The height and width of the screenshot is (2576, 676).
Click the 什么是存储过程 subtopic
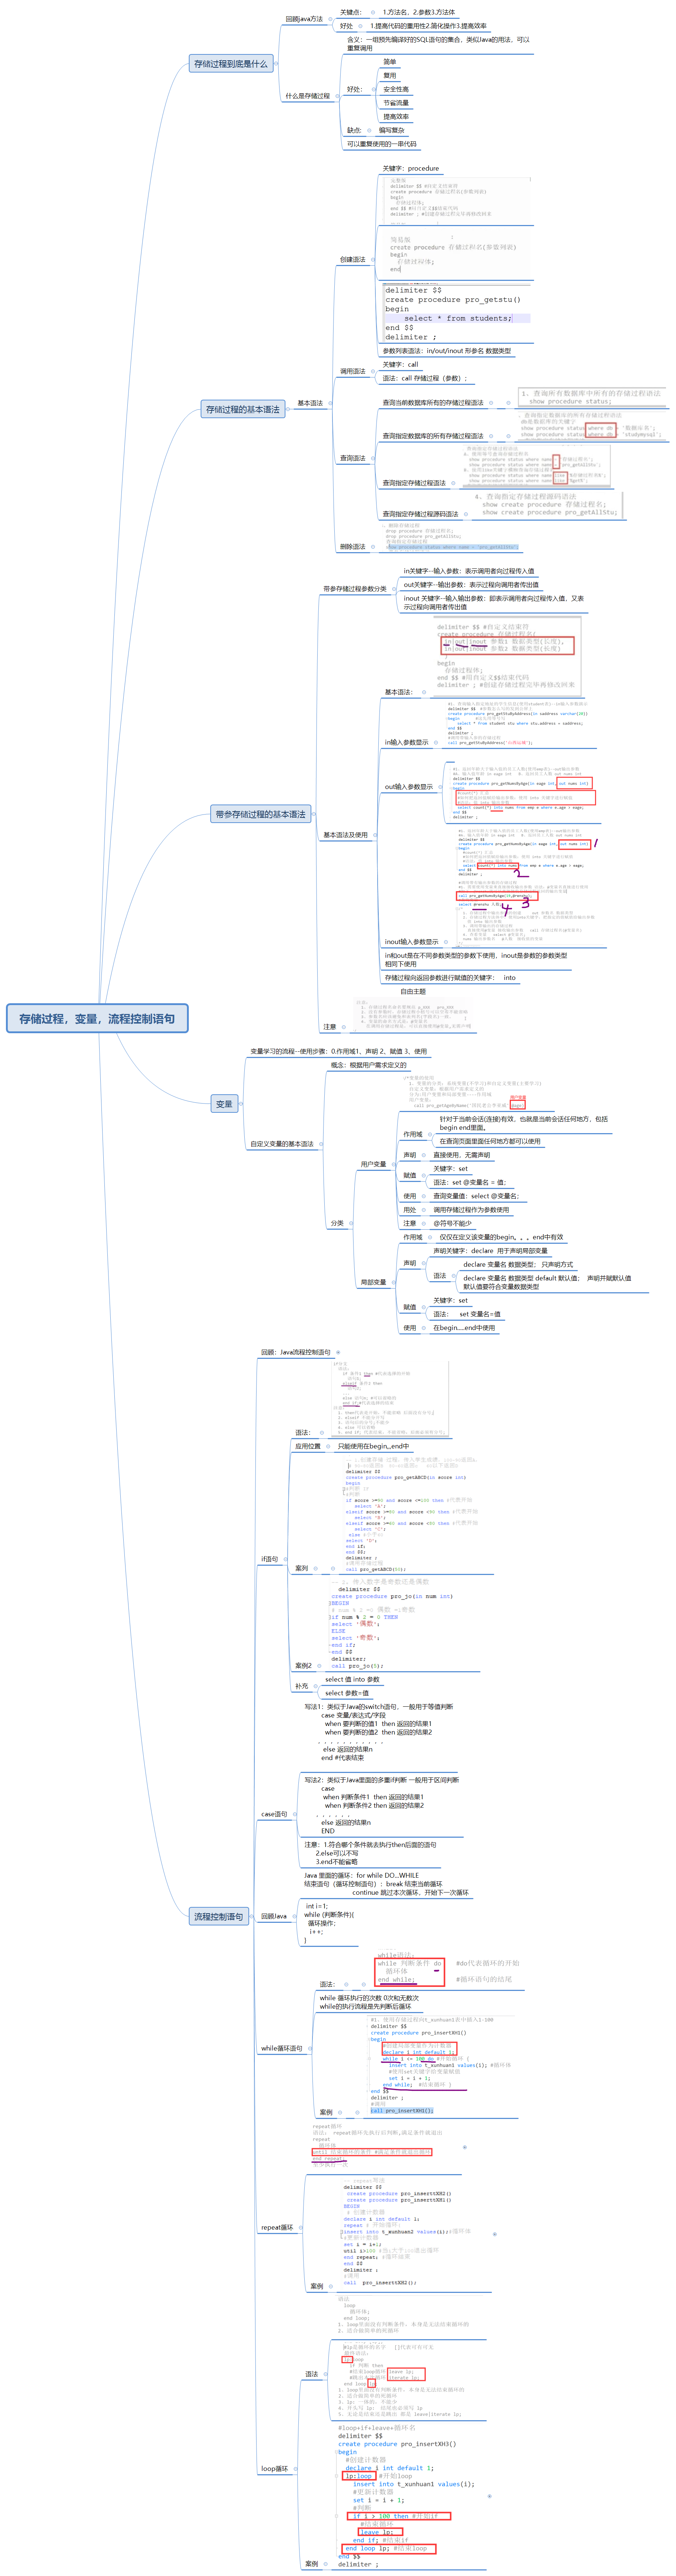[x=308, y=96]
